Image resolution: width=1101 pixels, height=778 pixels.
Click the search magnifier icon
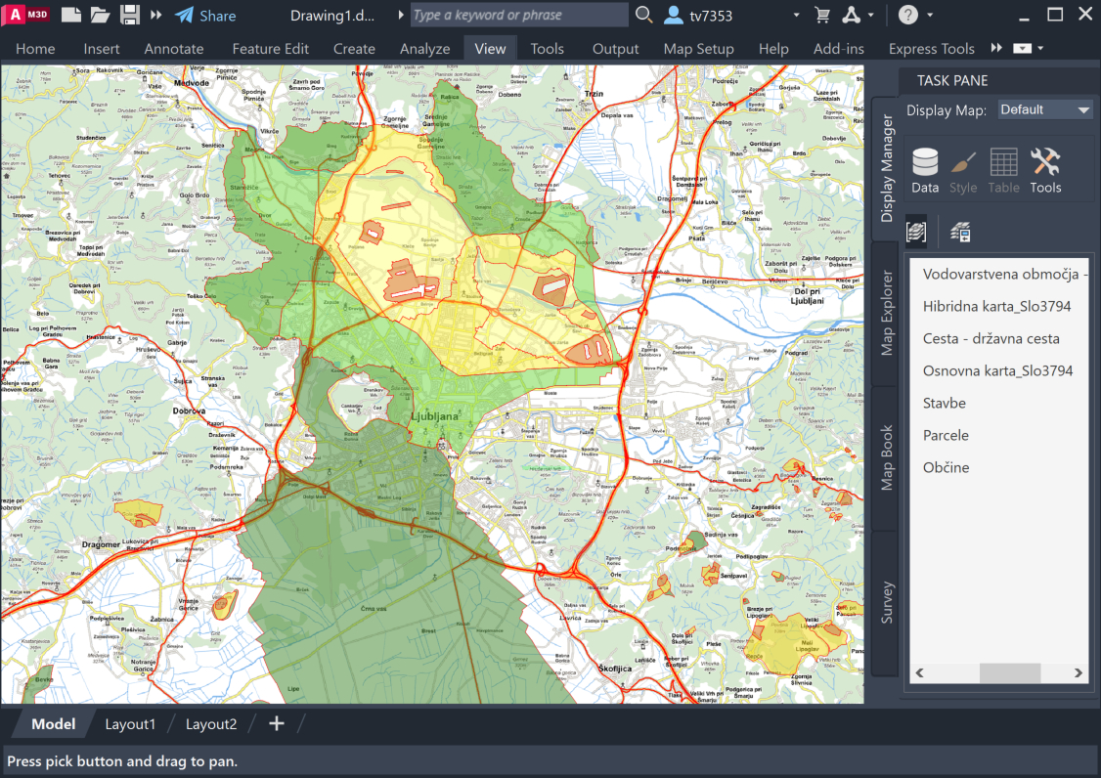point(643,15)
